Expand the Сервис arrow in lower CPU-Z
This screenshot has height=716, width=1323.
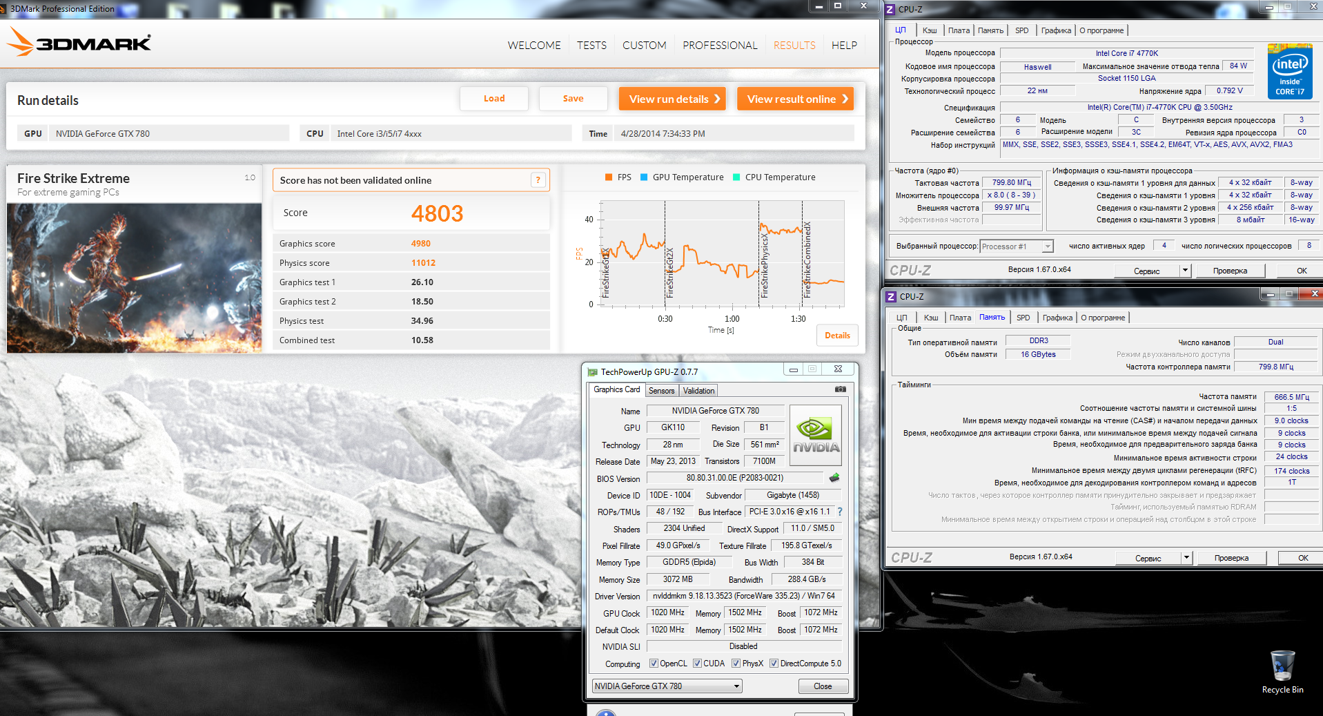pos(1186,558)
